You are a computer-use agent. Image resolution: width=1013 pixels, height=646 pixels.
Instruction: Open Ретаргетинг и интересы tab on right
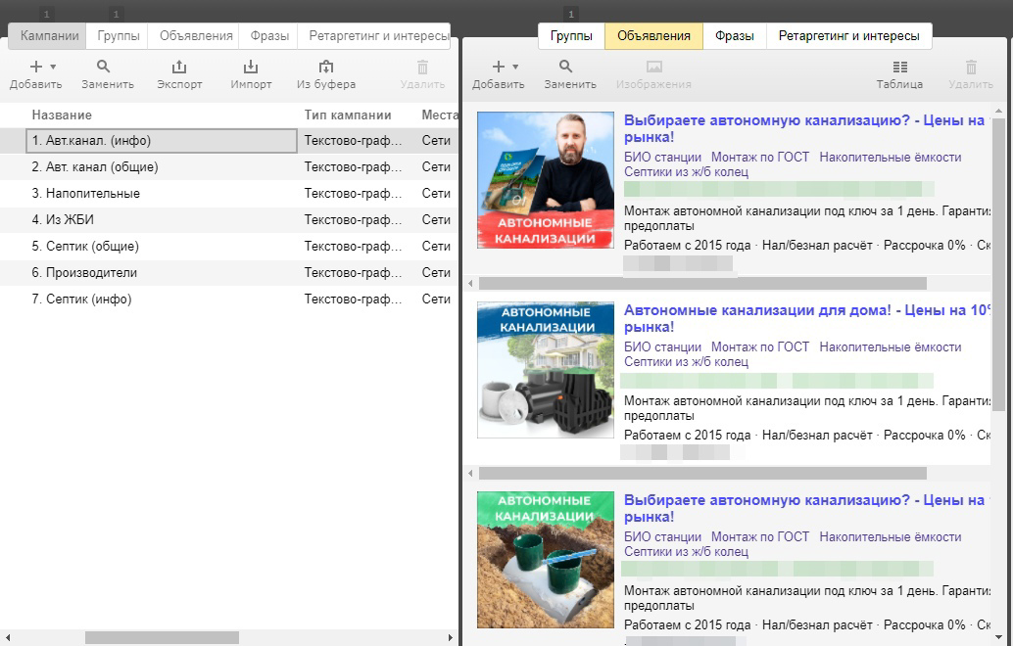pos(849,36)
